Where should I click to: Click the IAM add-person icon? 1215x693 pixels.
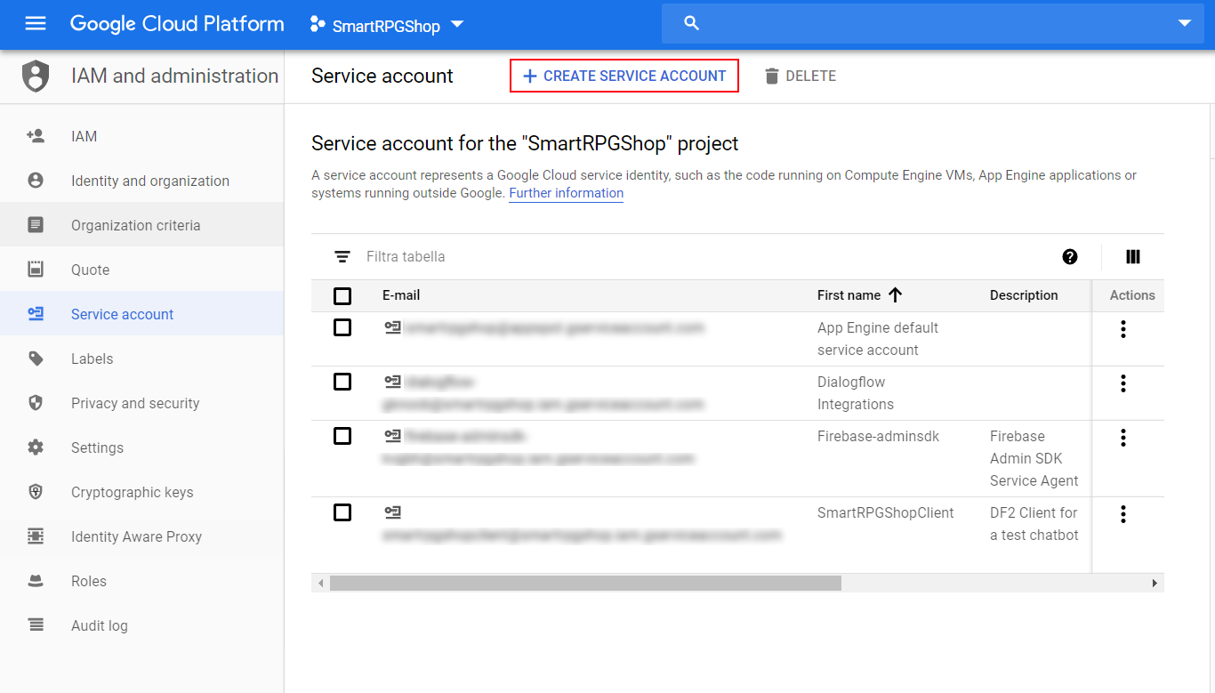[x=36, y=136]
